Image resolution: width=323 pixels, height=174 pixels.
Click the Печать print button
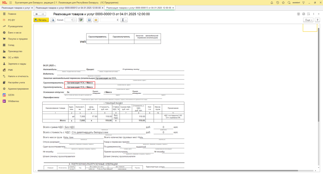point(41,20)
